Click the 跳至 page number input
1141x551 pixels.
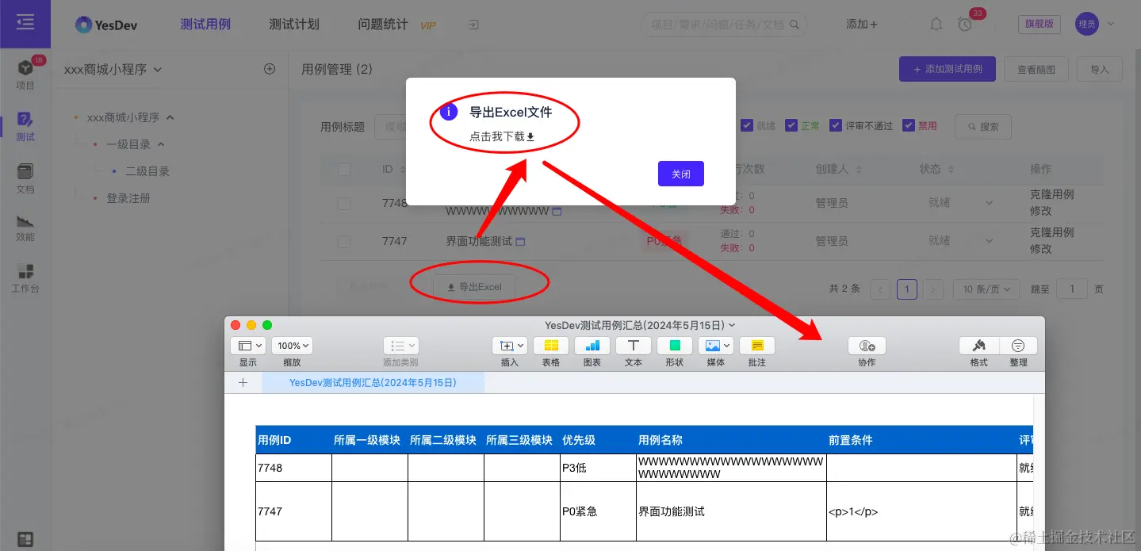1072,289
